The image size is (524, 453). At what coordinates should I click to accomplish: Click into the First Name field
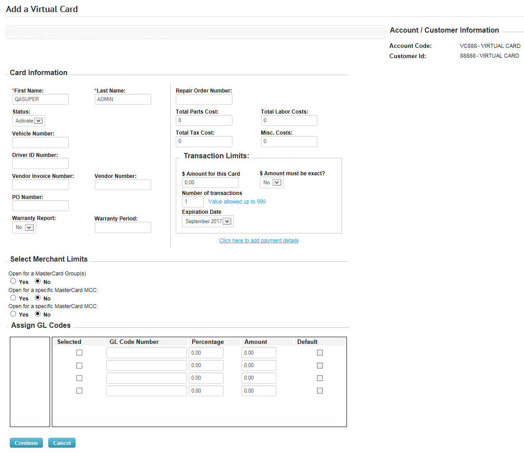[40, 99]
